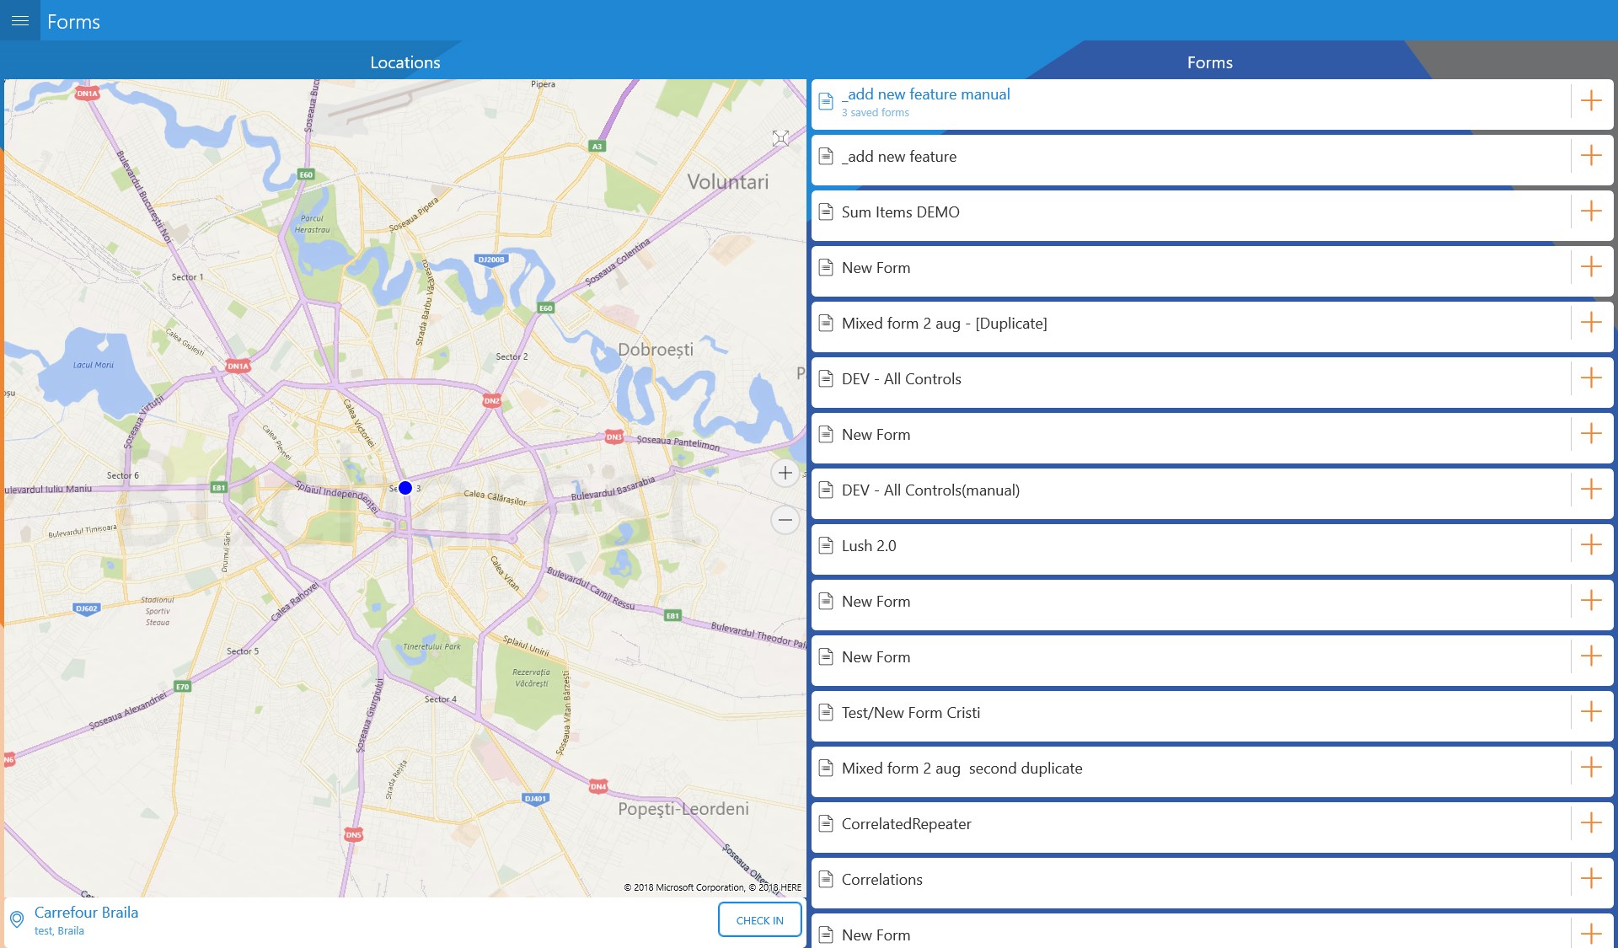This screenshot has width=1618, height=948.
Task: Click the blue location marker on map
Action: coord(405,488)
